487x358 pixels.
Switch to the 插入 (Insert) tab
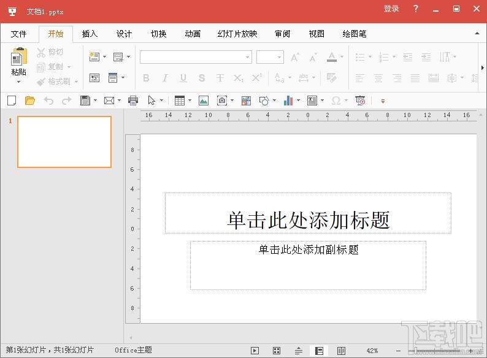click(x=90, y=34)
